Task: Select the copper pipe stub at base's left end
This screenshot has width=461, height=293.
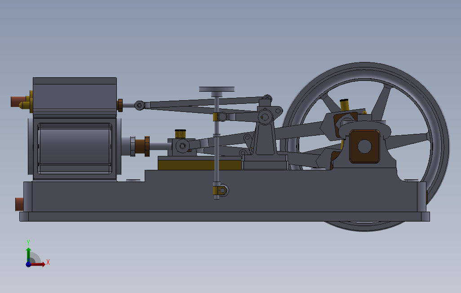Action: 19,204
